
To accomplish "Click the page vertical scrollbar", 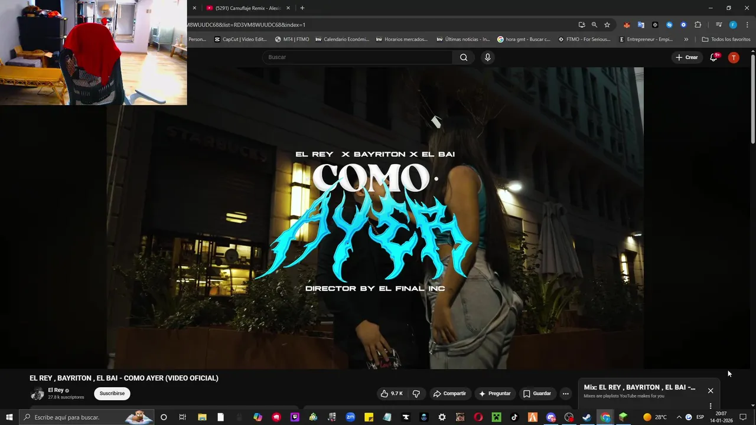I will point(753,99).
